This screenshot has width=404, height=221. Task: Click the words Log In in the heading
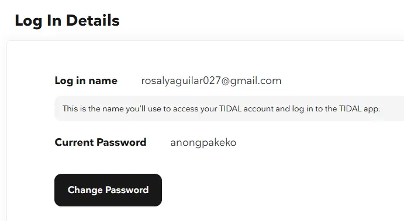point(38,21)
